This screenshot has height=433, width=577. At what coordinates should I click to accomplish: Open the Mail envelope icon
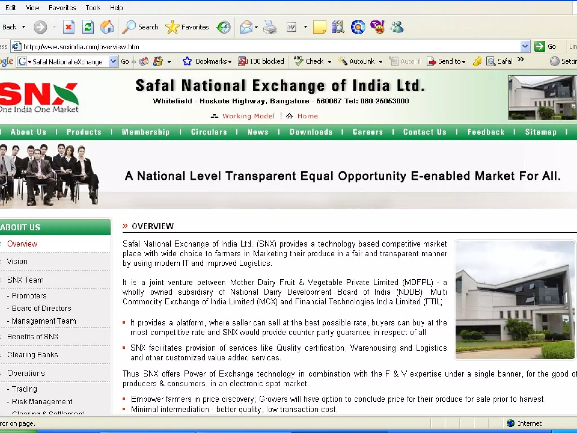[247, 27]
